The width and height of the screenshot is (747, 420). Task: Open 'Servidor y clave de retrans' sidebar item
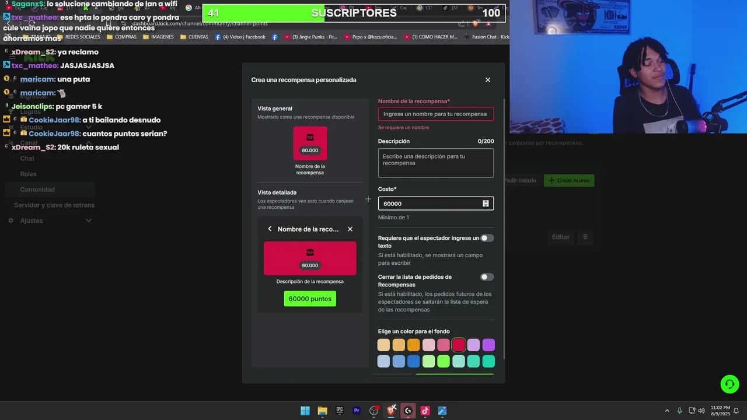[54, 205]
